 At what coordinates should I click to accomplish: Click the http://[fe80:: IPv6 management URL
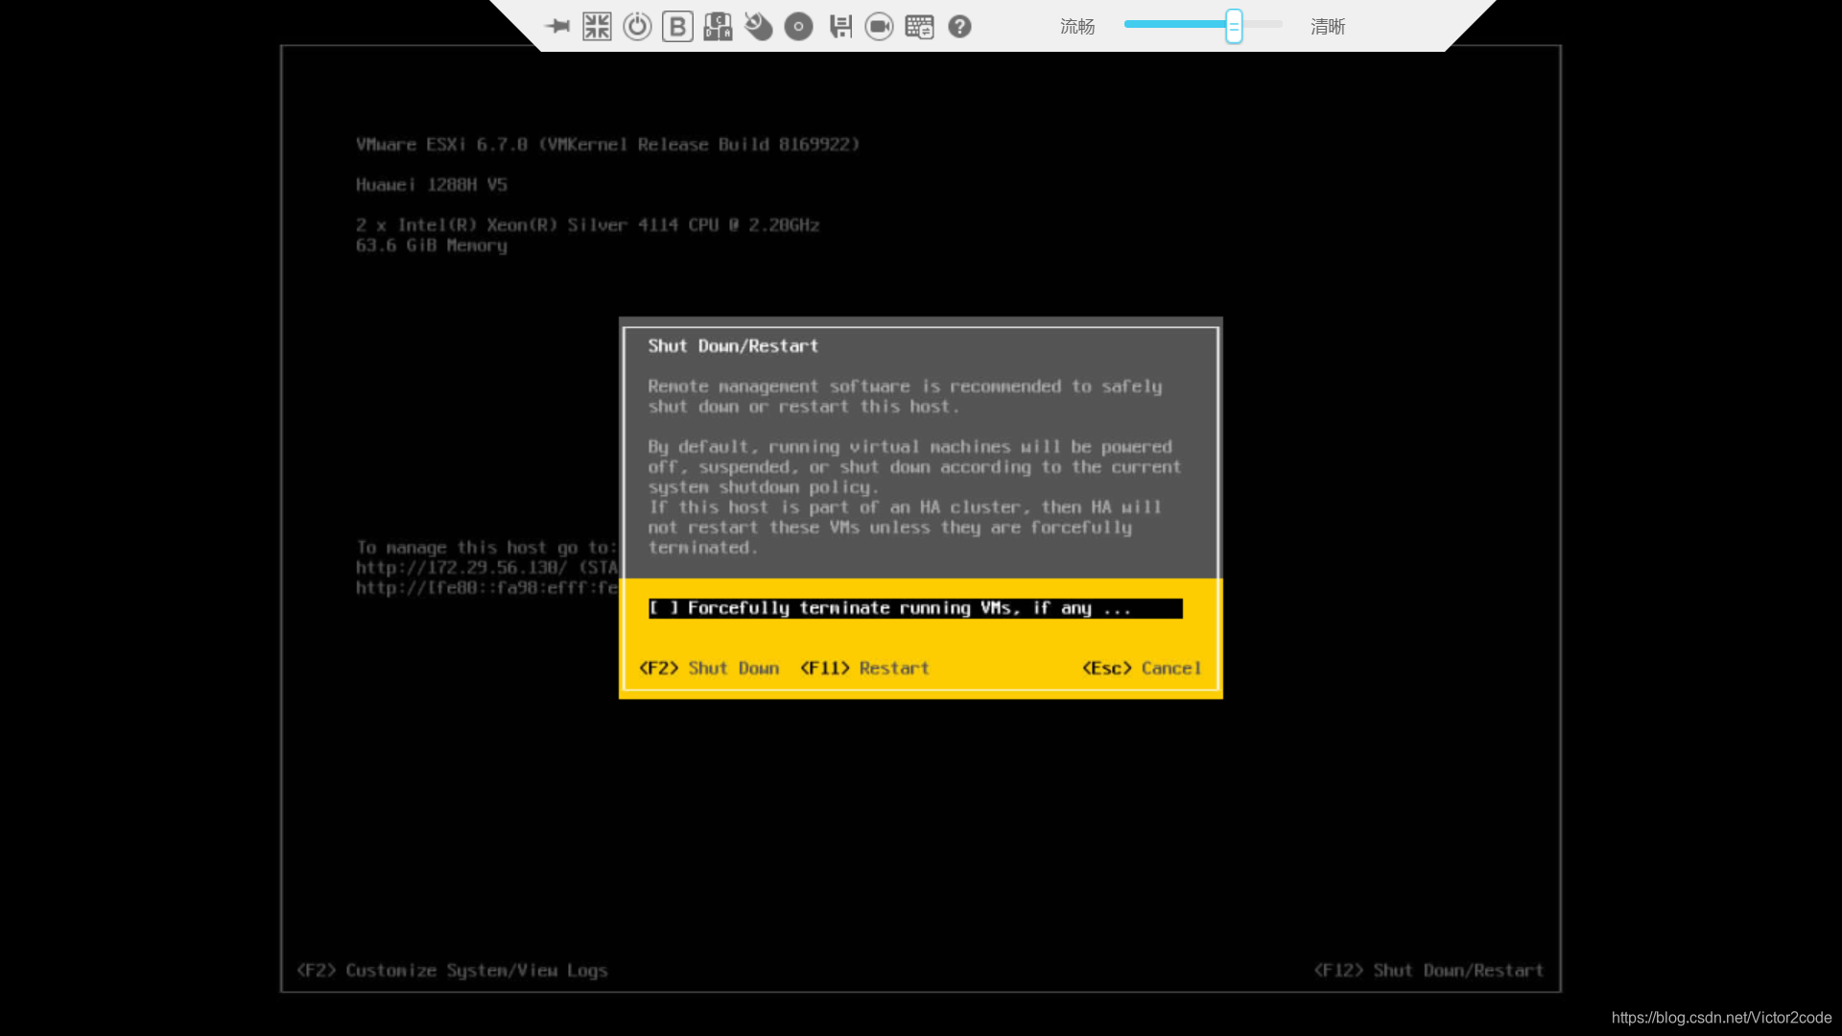click(x=486, y=588)
